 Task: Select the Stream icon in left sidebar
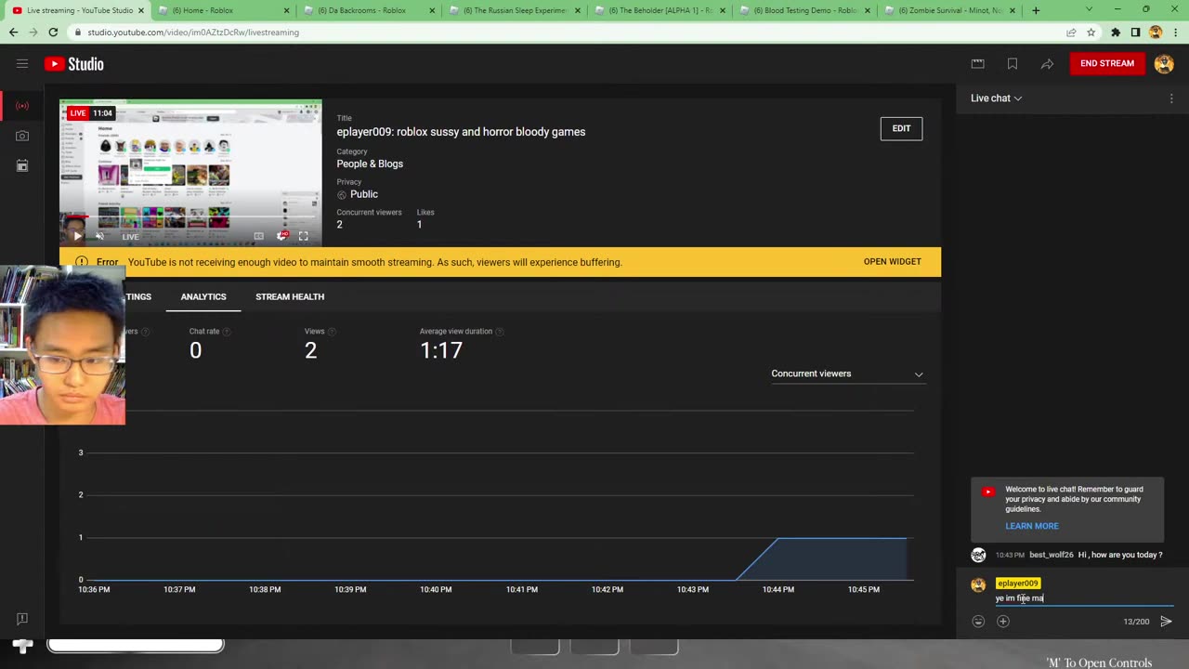(22, 106)
